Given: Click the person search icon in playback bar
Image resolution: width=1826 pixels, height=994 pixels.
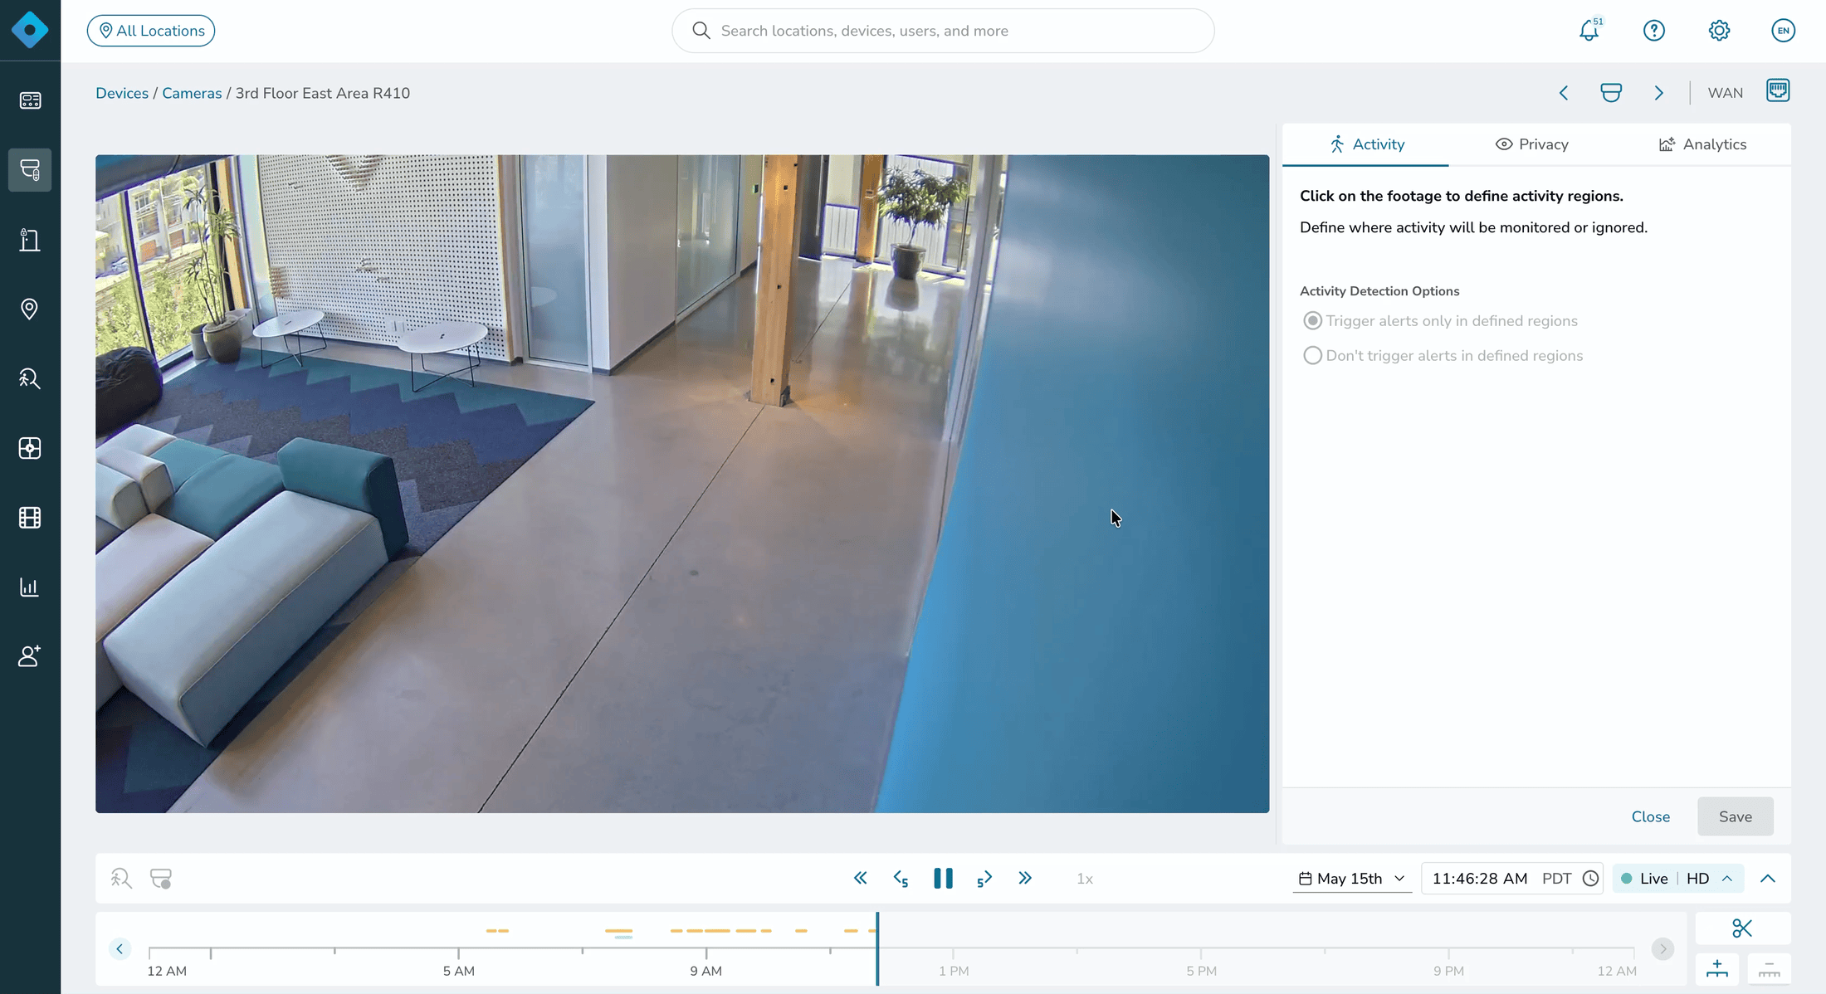Looking at the screenshot, I should click(121, 879).
